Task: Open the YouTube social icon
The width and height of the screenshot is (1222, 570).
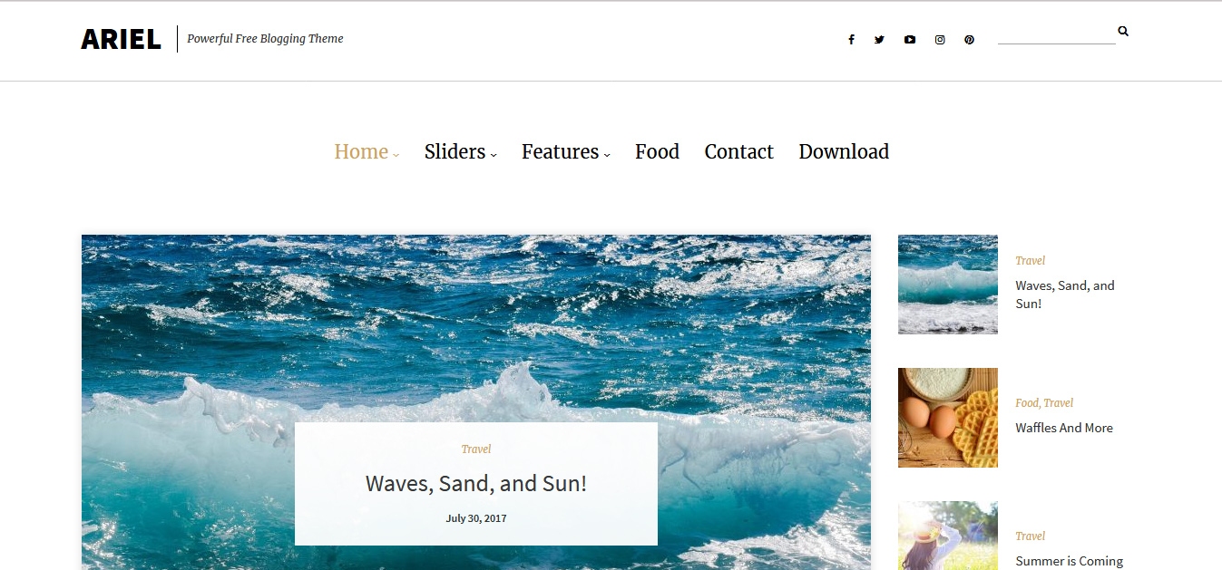Action: tap(910, 40)
